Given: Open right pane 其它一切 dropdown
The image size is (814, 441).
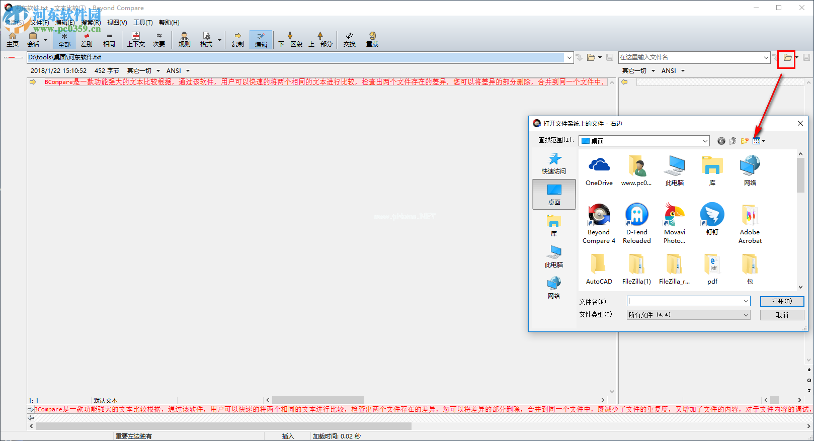Looking at the screenshot, I should [638, 71].
